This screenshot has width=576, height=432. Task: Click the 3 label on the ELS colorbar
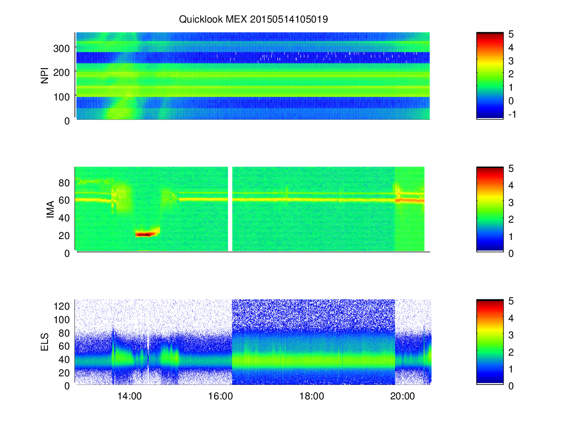[511, 335]
